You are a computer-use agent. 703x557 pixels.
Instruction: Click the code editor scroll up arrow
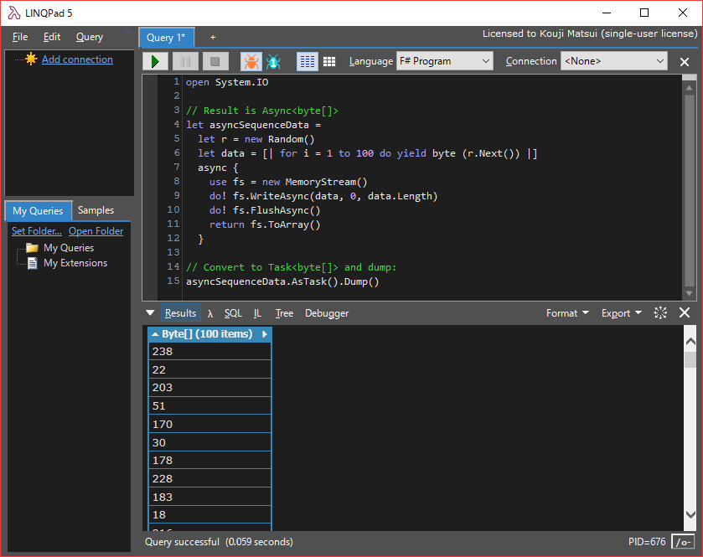[689, 87]
